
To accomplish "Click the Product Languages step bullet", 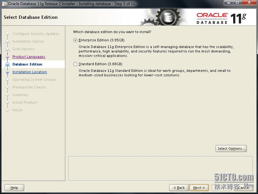I will point(7,57).
